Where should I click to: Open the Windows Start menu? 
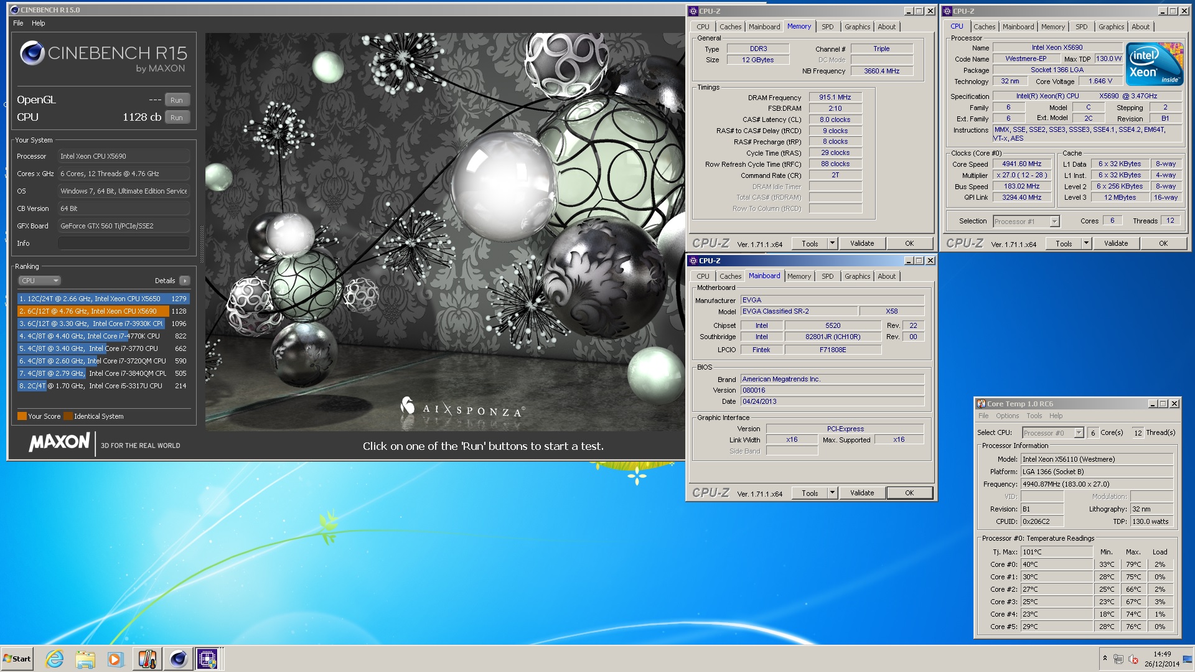(x=17, y=659)
